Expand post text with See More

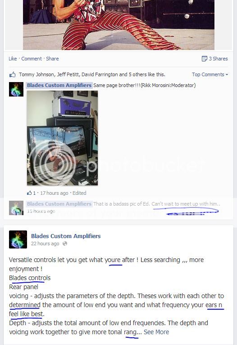point(156,332)
